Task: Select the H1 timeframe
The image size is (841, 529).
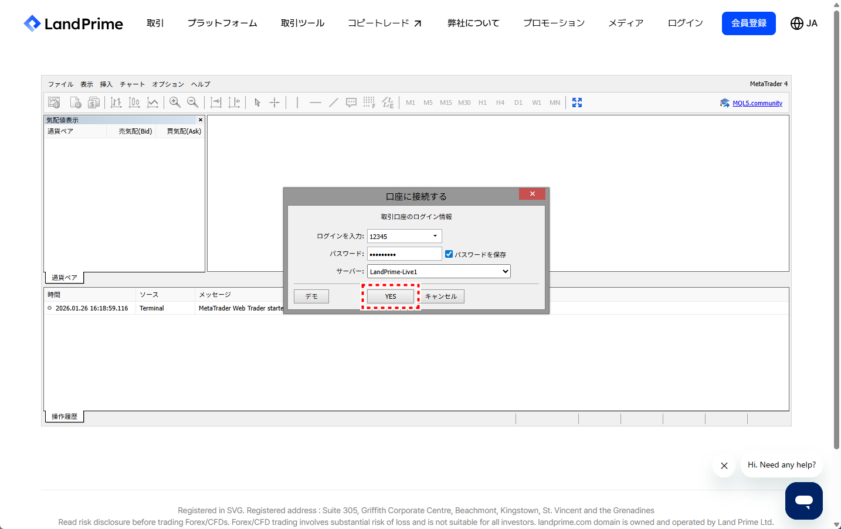Action: (x=483, y=103)
